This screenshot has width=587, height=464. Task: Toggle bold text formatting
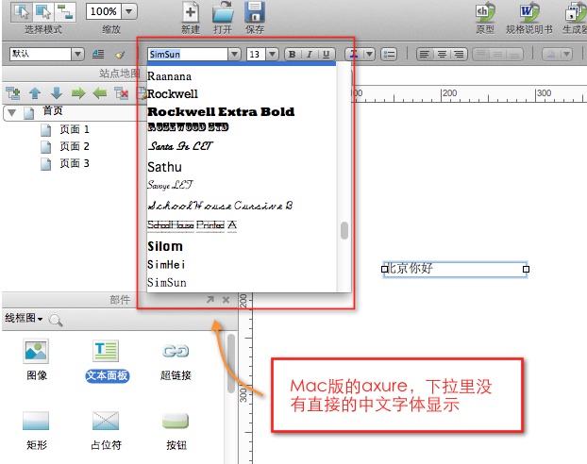tap(292, 55)
